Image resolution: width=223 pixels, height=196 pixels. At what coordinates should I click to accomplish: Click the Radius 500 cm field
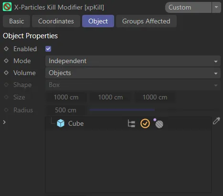[65, 110]
